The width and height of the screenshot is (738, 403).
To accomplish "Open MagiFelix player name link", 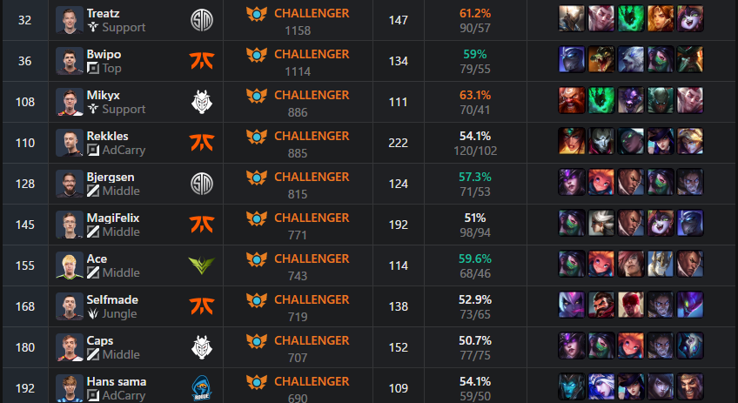I will pyautogui.click(x=113, y=218).
